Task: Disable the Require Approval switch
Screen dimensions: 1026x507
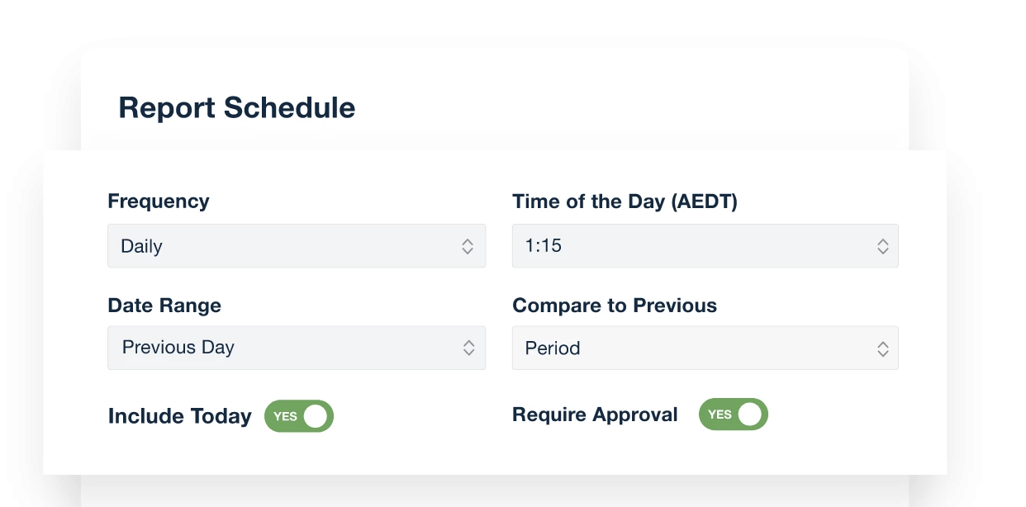Action: point(734,415)
